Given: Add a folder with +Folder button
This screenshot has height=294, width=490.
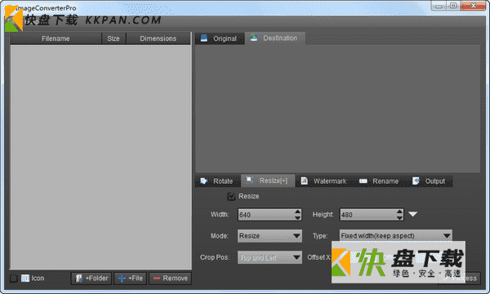Looking at the screenshot, I should click(91, 278).
